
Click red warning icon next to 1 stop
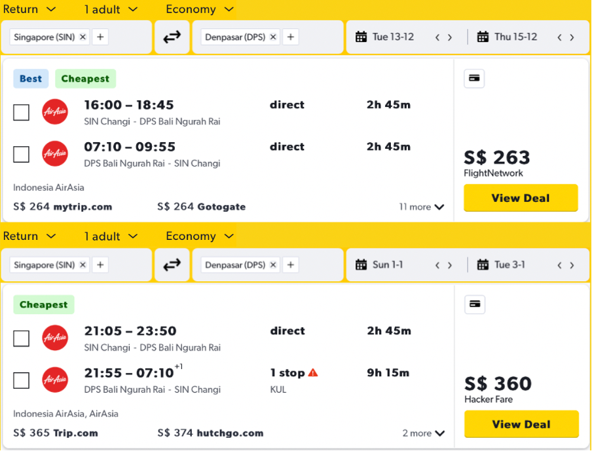coord(313,372)
